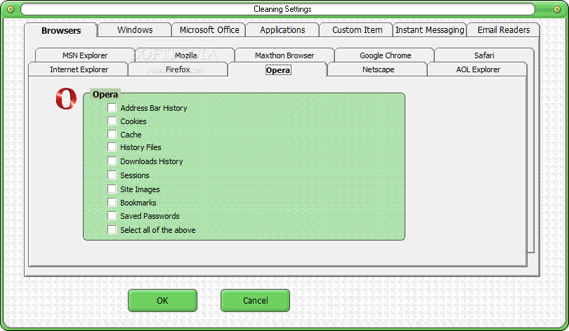
Task: Go to the Applications tab
Action: 282,30
